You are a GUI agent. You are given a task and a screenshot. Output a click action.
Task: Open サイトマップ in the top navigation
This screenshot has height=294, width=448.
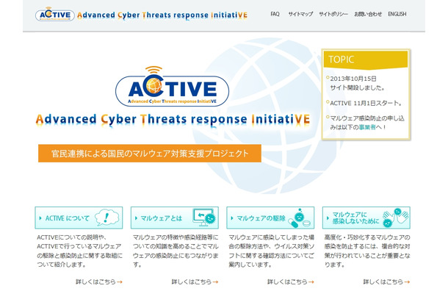click(x=300, y=14)
